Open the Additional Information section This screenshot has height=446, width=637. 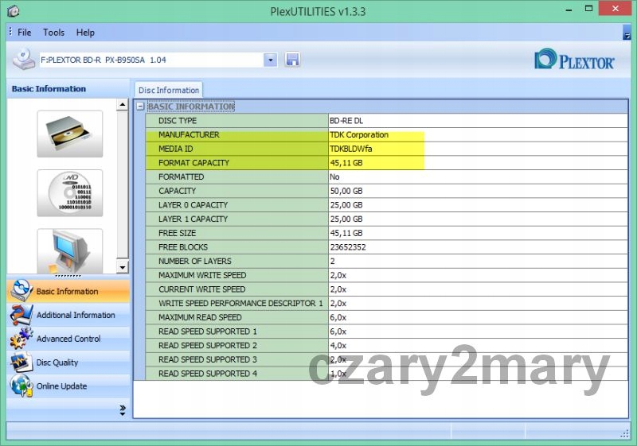pos(68,315)
